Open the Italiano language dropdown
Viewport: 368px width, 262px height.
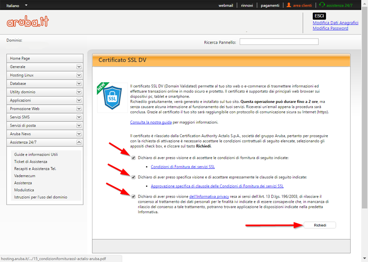pyautogui.click(x=17, y=6)
